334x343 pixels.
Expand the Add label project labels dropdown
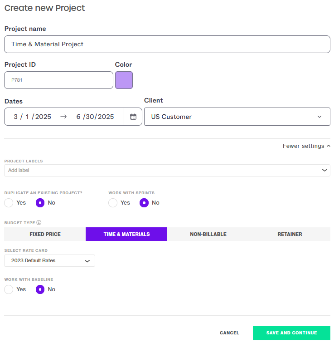coord(167,171)
